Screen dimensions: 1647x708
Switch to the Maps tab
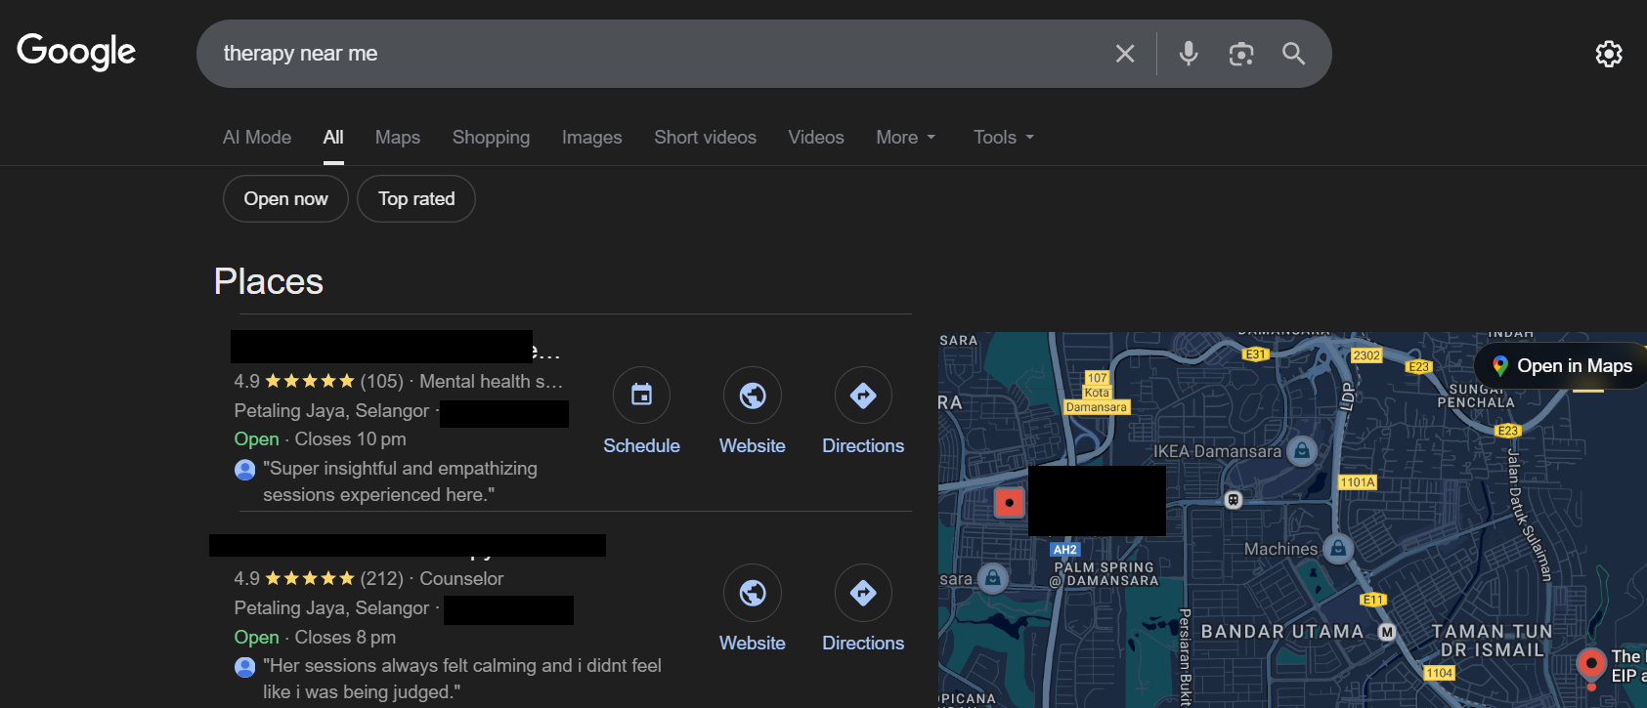398,138
